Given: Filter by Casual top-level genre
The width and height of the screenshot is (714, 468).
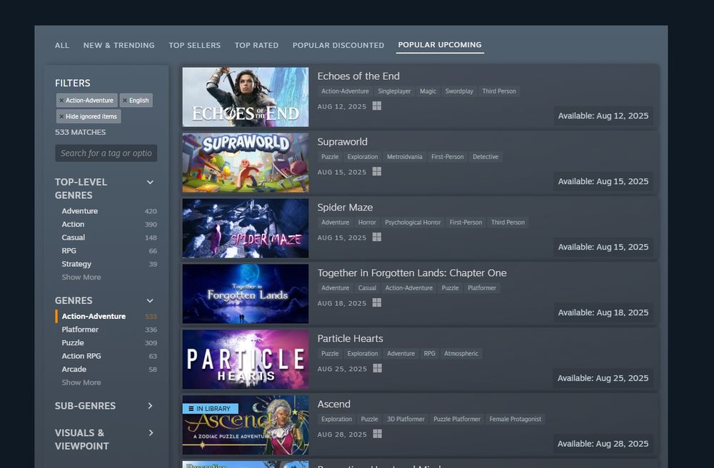Looking at the screenshot, I should tap(74, 238).
